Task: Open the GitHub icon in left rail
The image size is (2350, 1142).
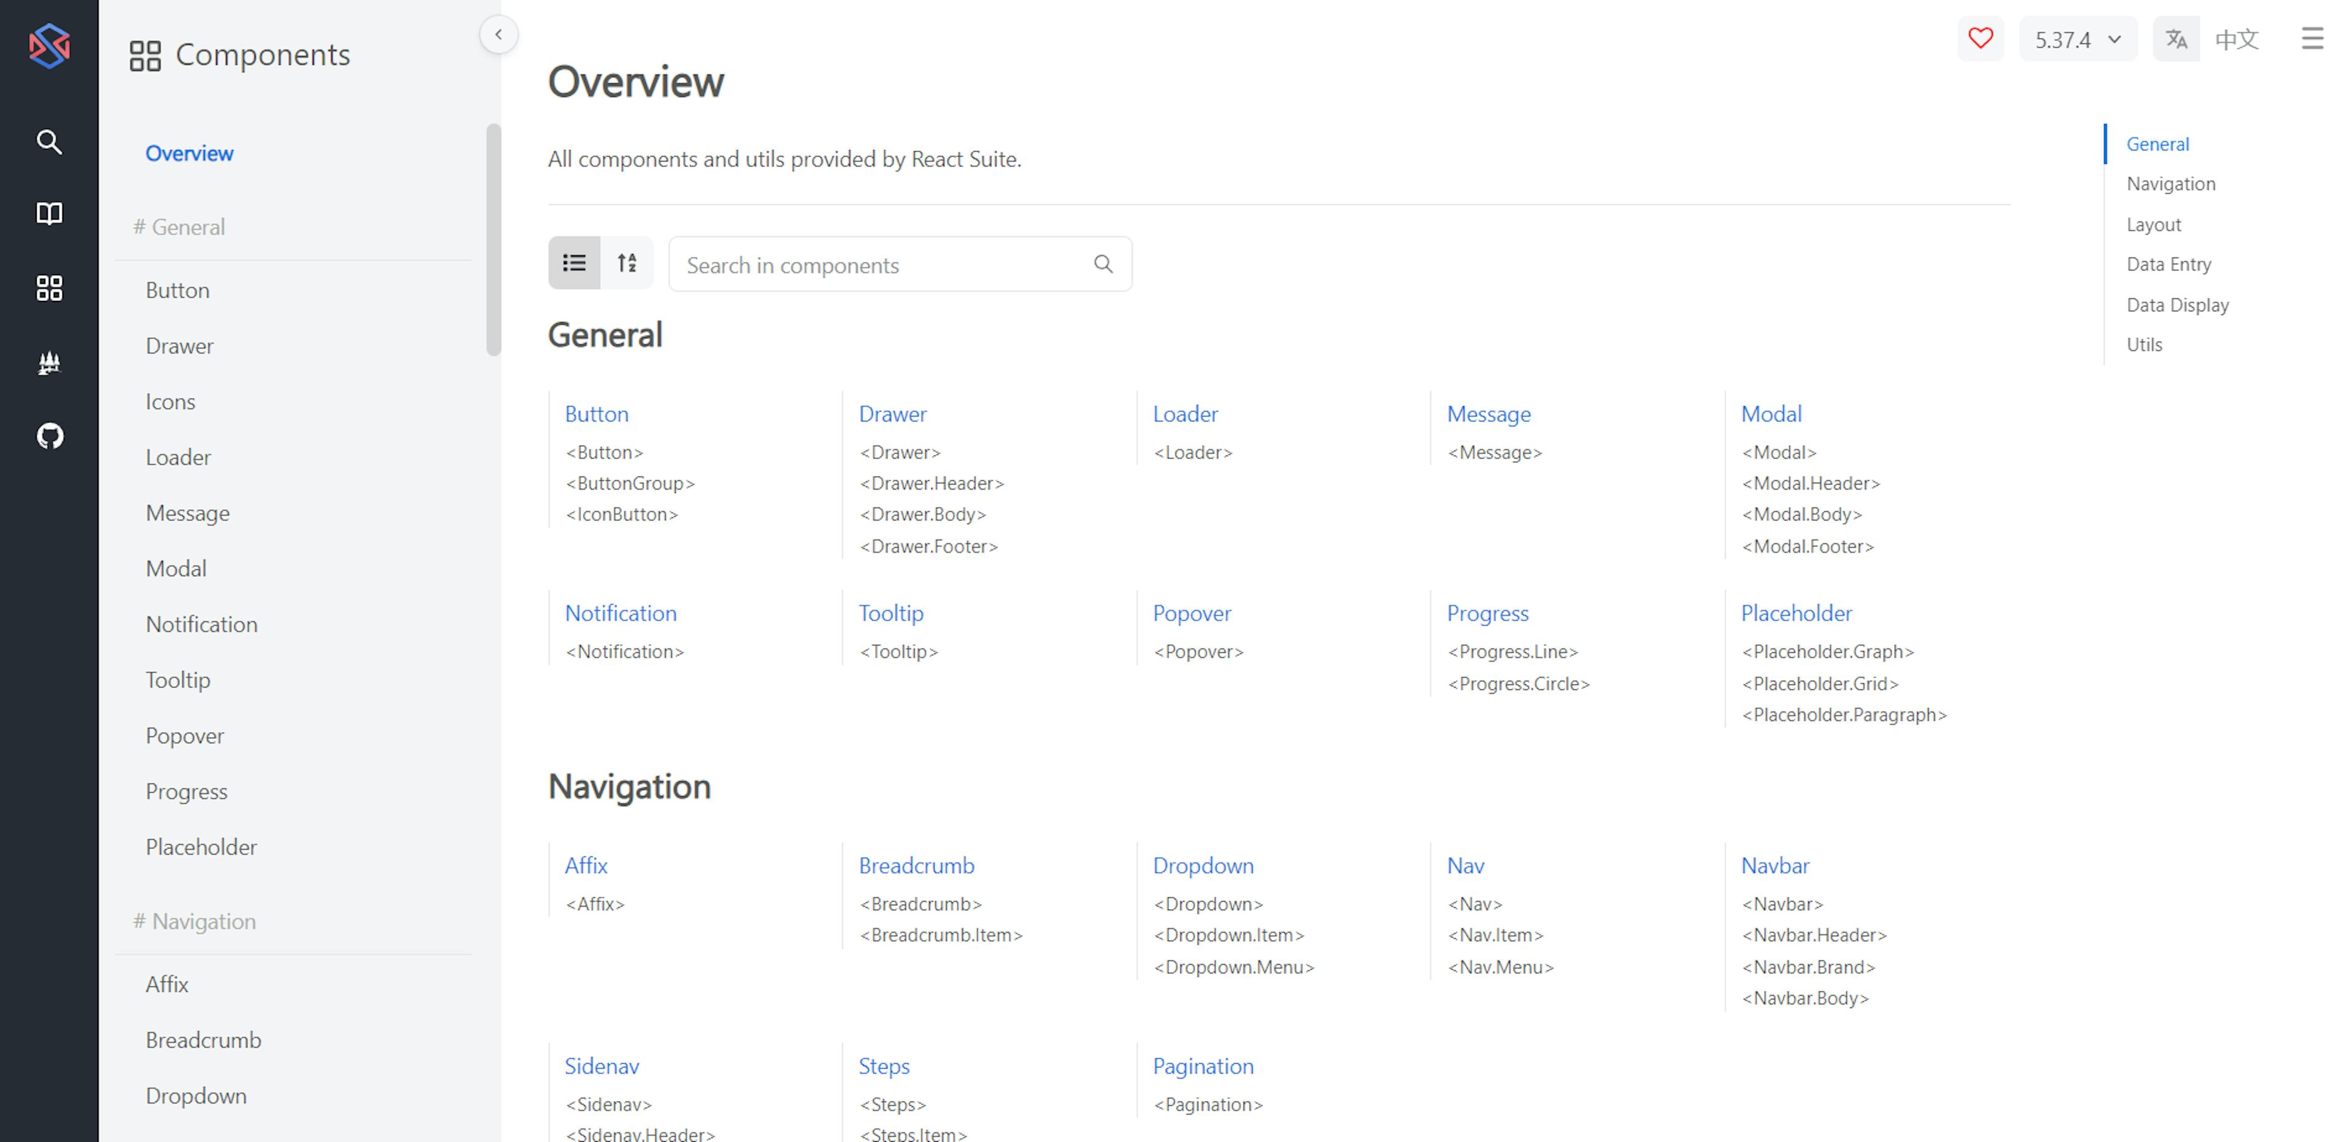Action: 49,436
